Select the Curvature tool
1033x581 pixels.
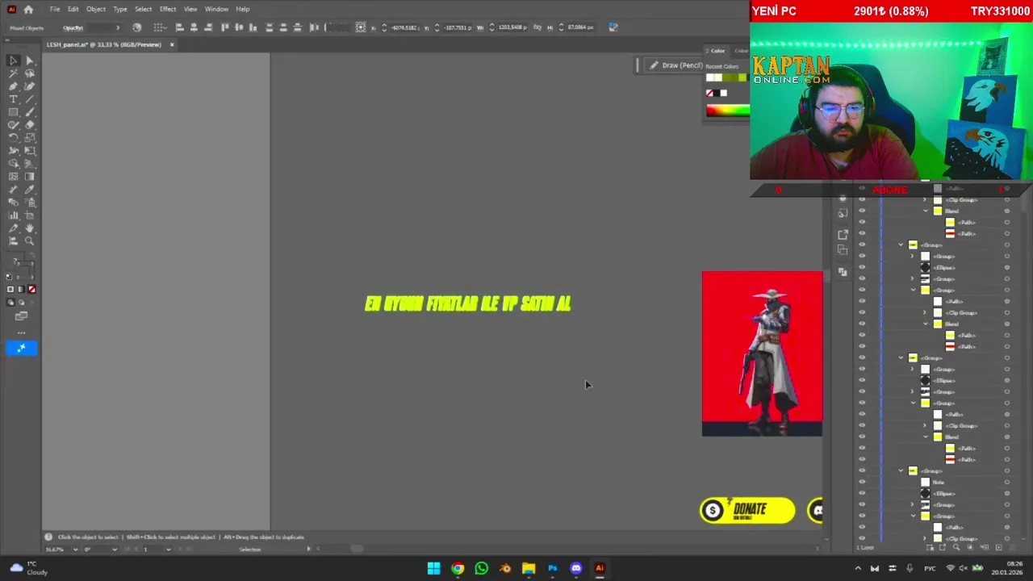30,86
